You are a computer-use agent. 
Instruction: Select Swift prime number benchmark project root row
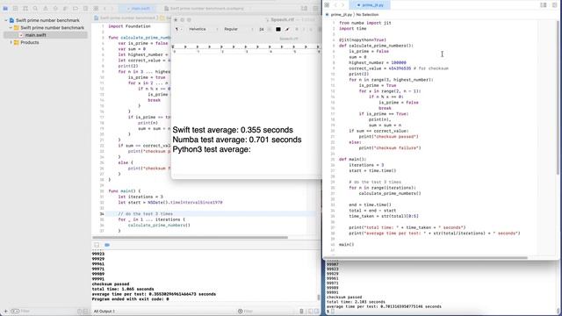[45, 20]
